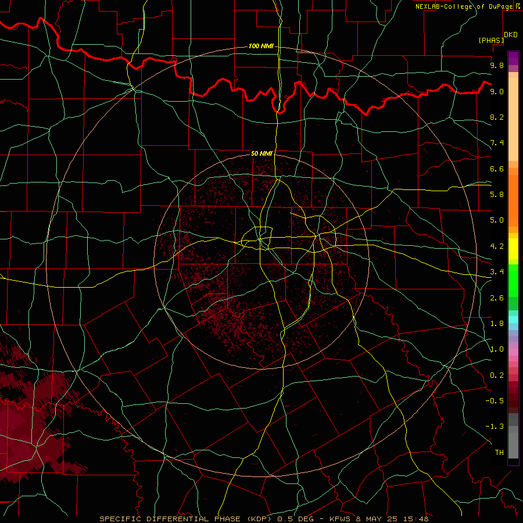Click the 50 NMI range ring label
This screenshot has width=523, height=523.
point(261,153)
